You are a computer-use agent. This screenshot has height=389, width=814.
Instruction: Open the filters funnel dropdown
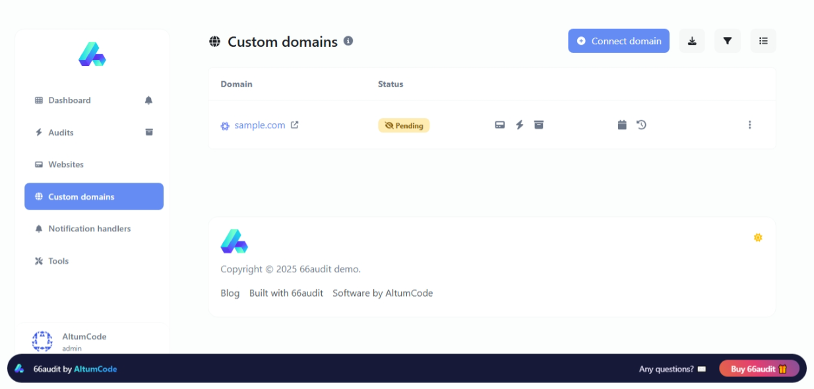click(x=728, y=41)
